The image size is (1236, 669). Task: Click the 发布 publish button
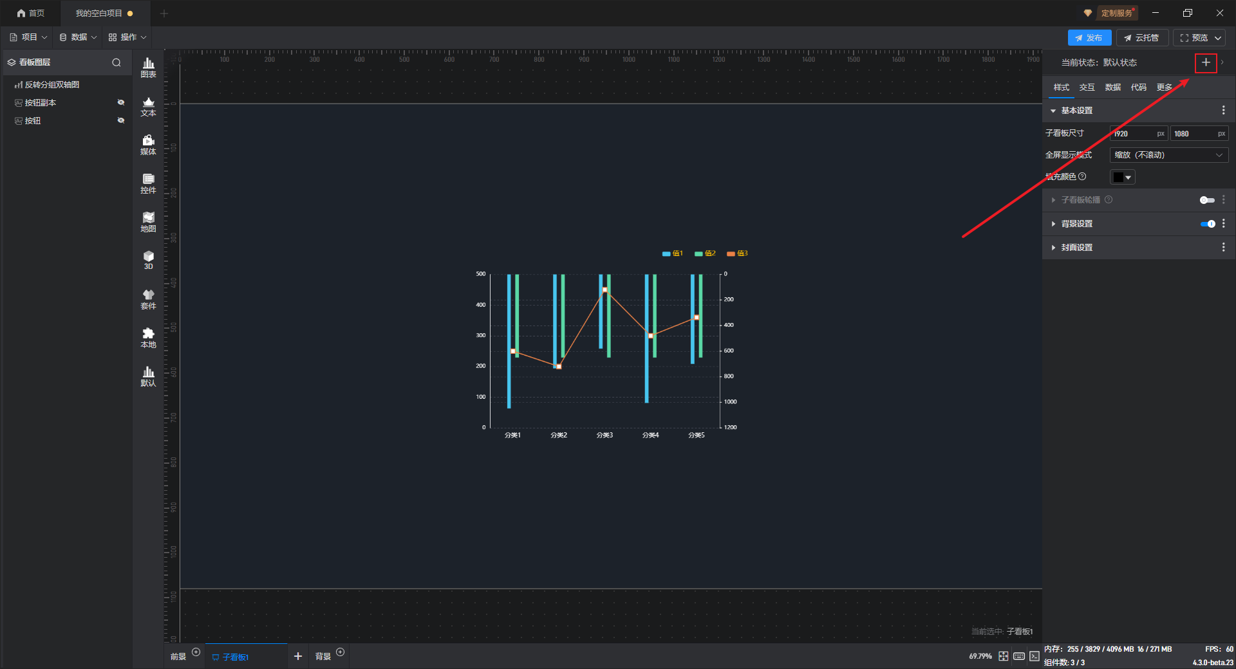click(x=1089, y=38)
